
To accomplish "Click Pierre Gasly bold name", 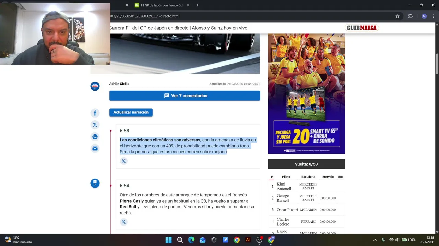I will [x=132, y=201].
